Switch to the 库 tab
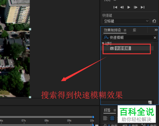The image size is (159, 126). [x=135, y=30]
